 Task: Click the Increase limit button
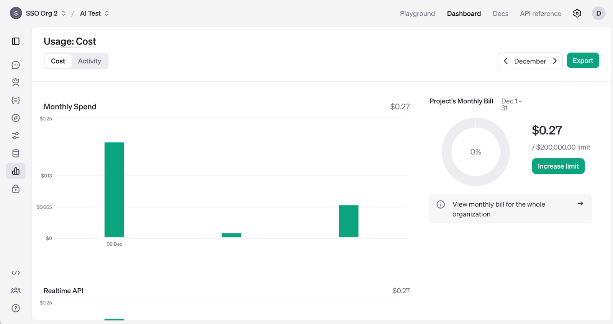coord(558,166)
